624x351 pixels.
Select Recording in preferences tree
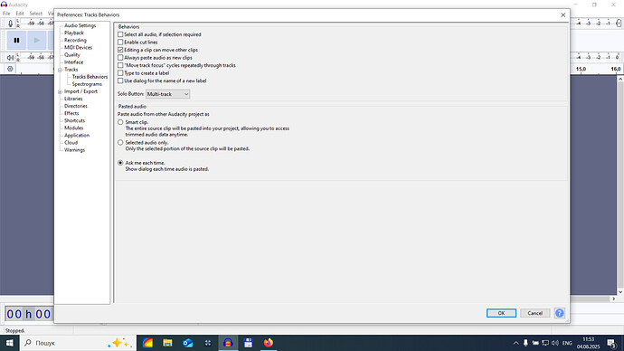75,40
